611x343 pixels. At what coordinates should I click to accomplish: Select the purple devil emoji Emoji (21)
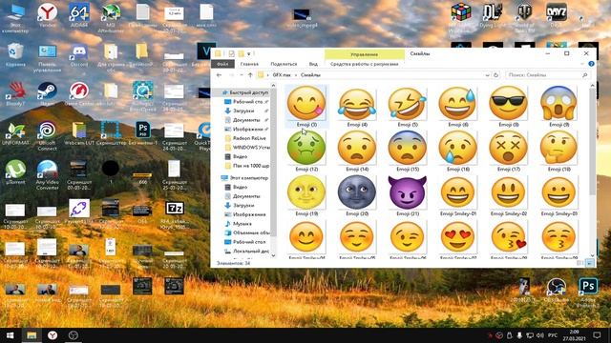pyautogui.click(x=408, y=192)
